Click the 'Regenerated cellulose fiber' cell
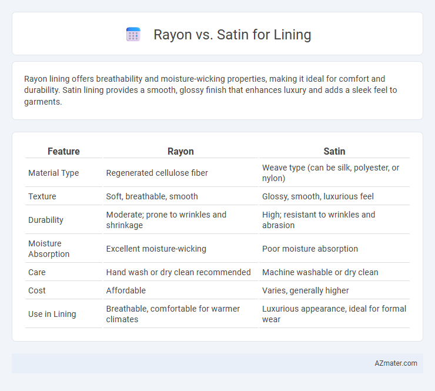The height and width of the screenshot is (391, 435). point(180,173)
